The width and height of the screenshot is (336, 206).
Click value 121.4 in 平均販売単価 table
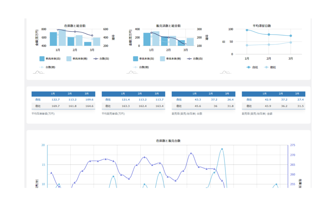pos(125,99)
